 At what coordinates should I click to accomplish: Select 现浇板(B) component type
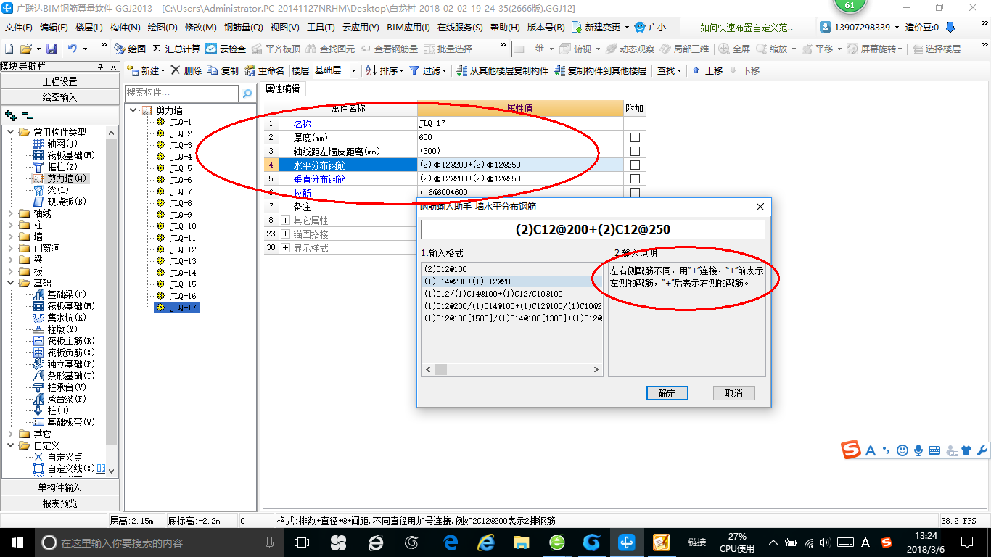tap(59, 202)
